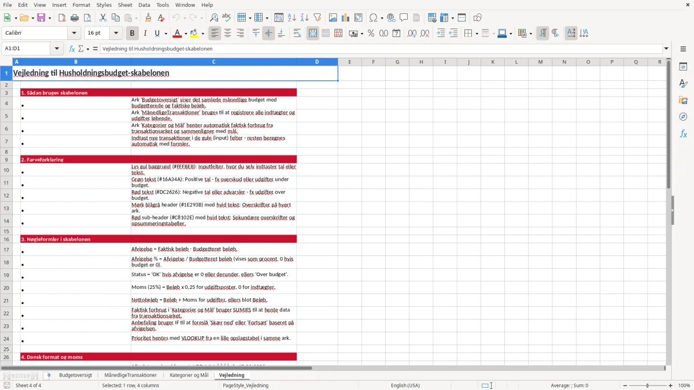Insert Special Character omega icon
This screenshot has height=390, width=694.
point(373,18)
